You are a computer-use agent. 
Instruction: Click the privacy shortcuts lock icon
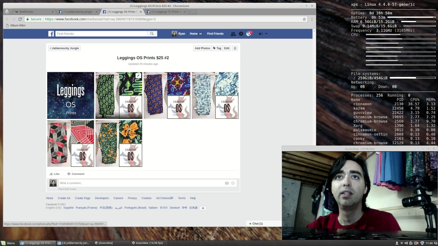pos(260,34)
